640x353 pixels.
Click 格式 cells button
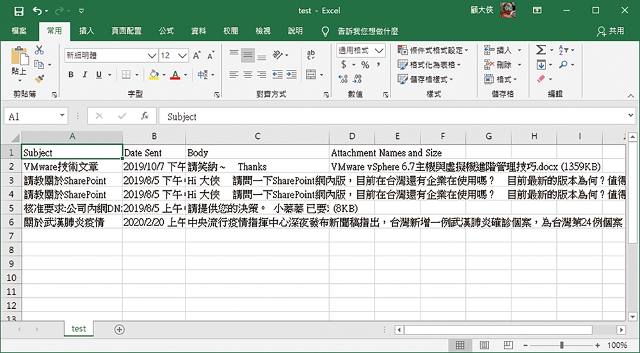(501, 79)
